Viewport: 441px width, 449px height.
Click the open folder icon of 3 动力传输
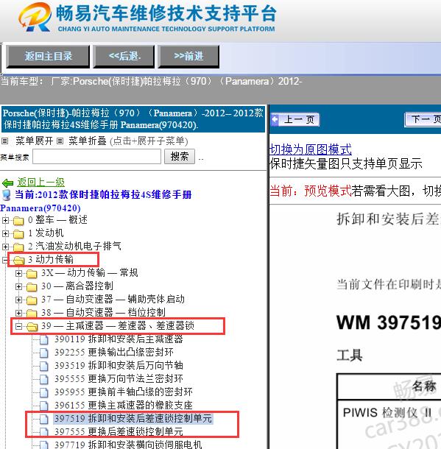[19, 261]
